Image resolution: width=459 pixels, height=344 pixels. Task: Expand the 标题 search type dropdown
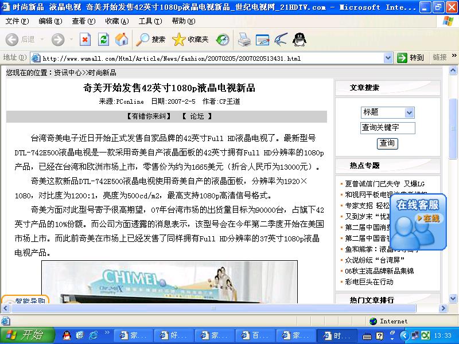(x=409, y=112)
